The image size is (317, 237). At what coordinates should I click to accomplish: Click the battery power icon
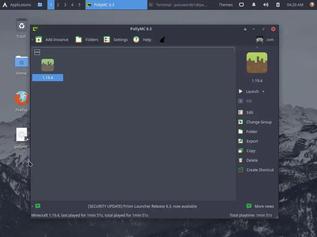278,5
